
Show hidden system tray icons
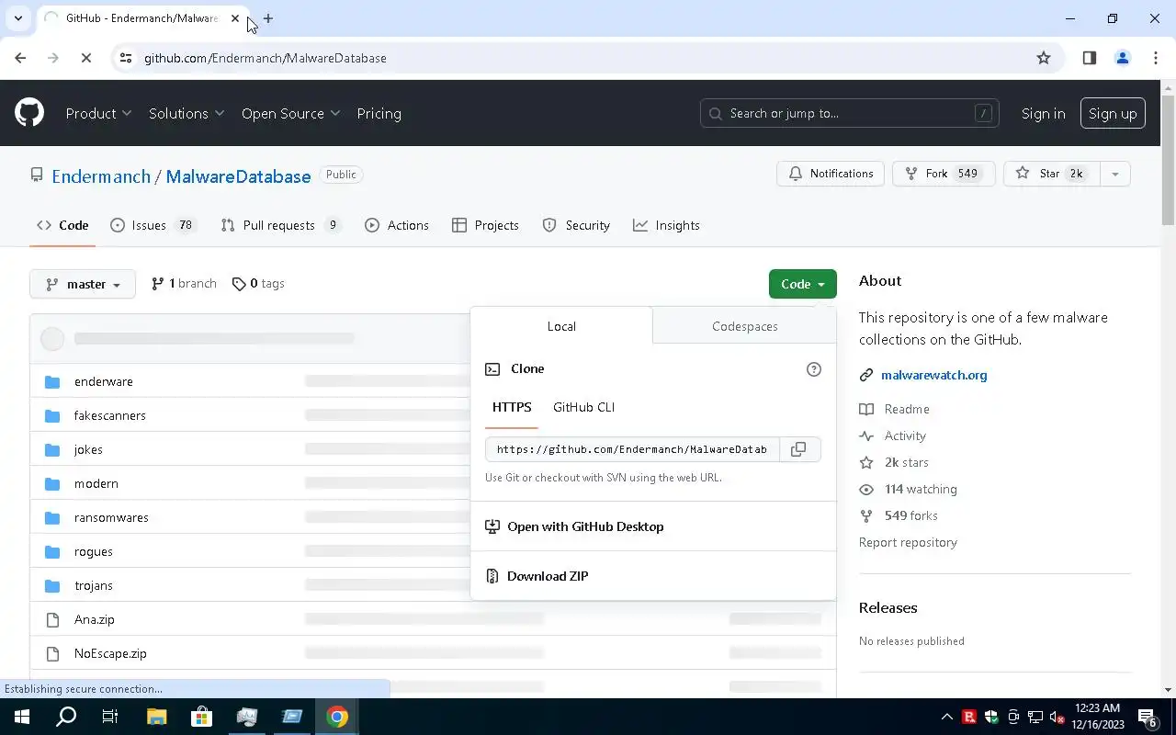click(x=946, y=718)
